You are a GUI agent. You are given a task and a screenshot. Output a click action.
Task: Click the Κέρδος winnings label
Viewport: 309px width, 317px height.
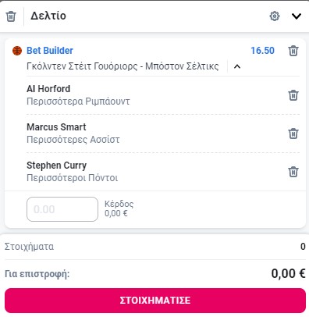pos(119,204)
